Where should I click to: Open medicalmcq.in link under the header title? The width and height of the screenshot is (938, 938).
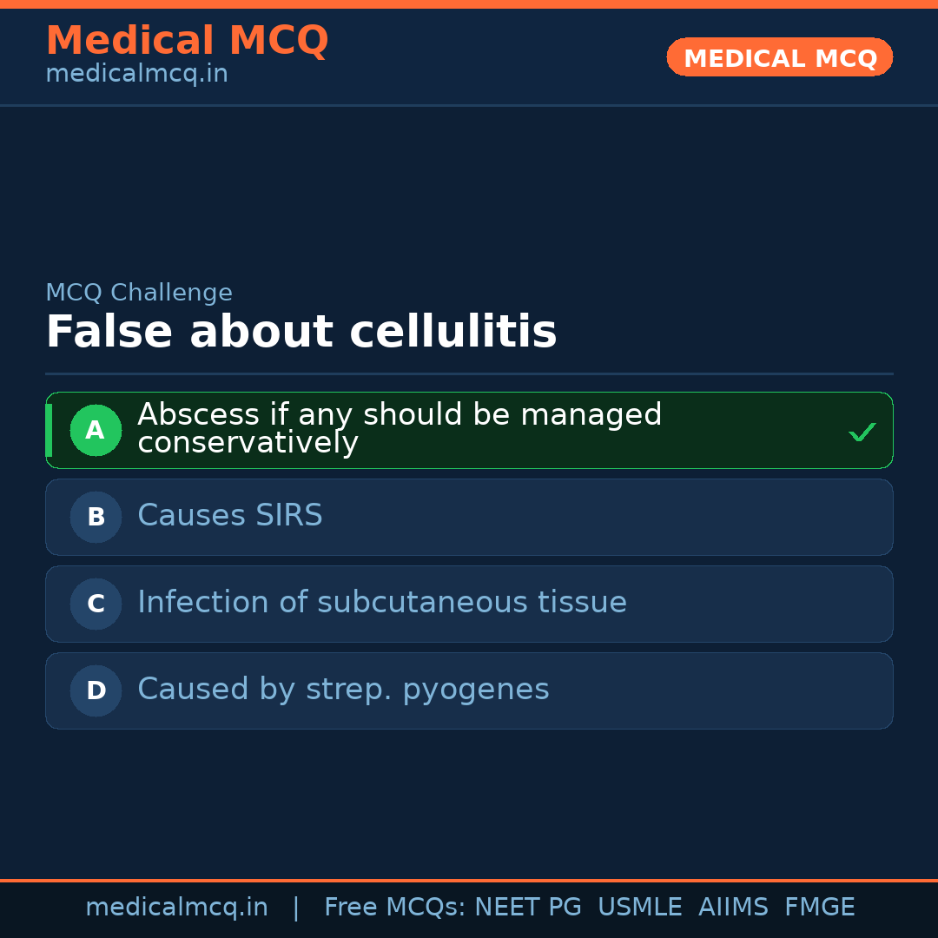136,74
